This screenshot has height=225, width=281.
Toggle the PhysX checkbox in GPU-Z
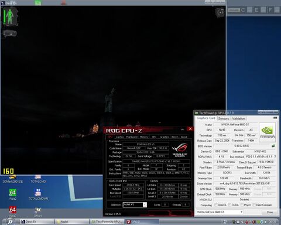tap(242, 205)
